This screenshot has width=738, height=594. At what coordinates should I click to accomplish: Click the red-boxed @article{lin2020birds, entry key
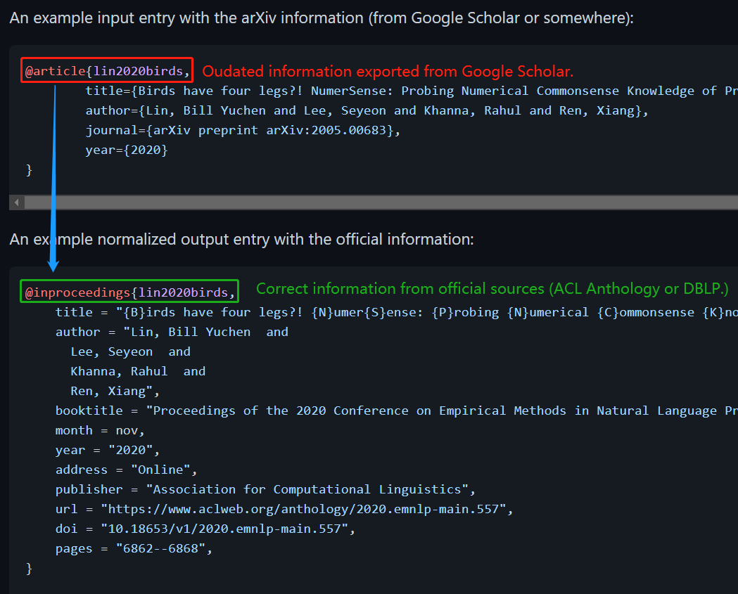pos(107,70)
